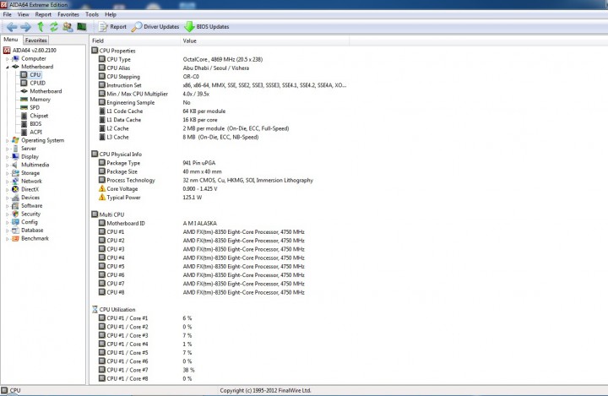
Task: Switch to the Favorites tab
Action: tap(36, 40)
